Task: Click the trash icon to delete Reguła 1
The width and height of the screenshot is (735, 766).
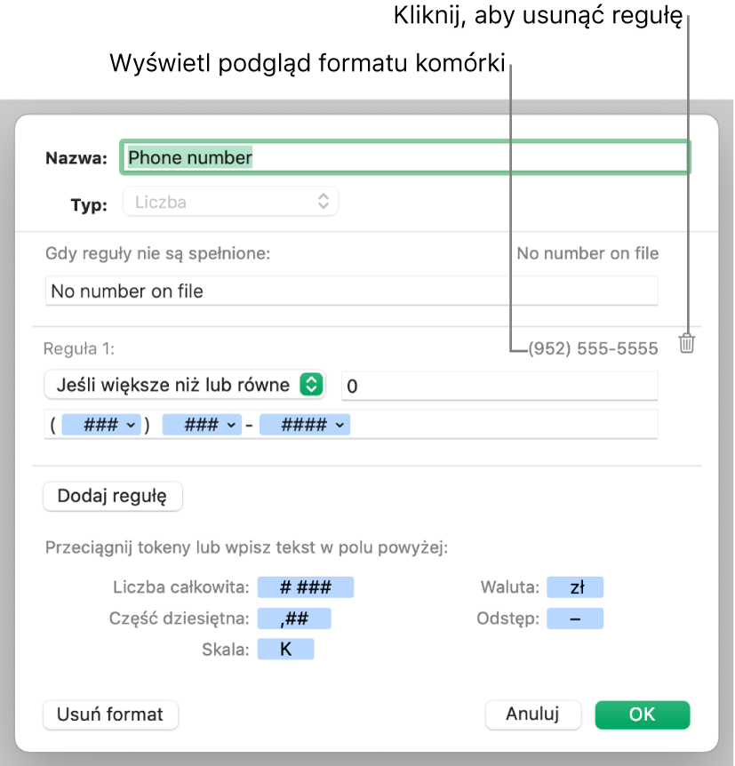Action: [x=686, y=343]
